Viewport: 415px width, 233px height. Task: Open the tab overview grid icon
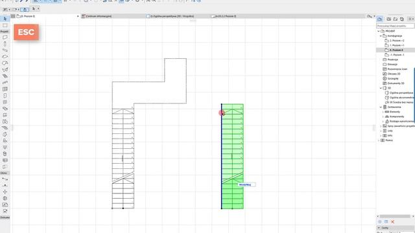[x=13, y=16]
